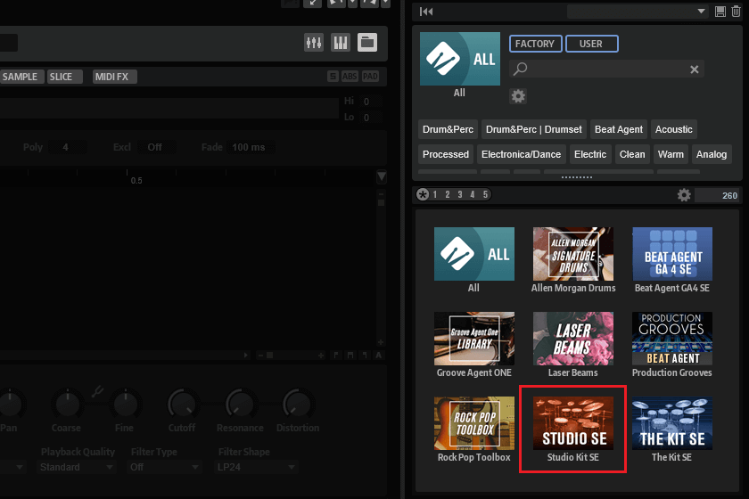The image size is (749, 499).
Task: Open the Playback Quality dropdown
Action: pyautogui.click(x=78, y=467)
